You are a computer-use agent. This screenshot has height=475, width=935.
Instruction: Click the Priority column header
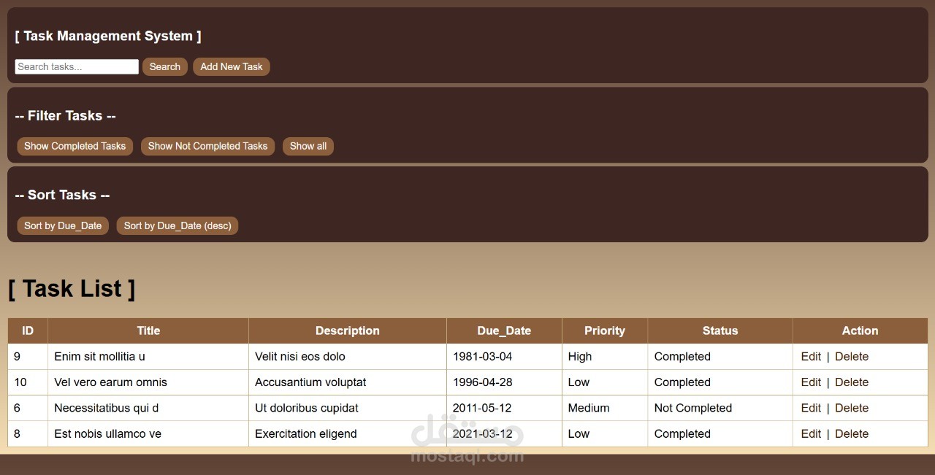pos(605,331)
